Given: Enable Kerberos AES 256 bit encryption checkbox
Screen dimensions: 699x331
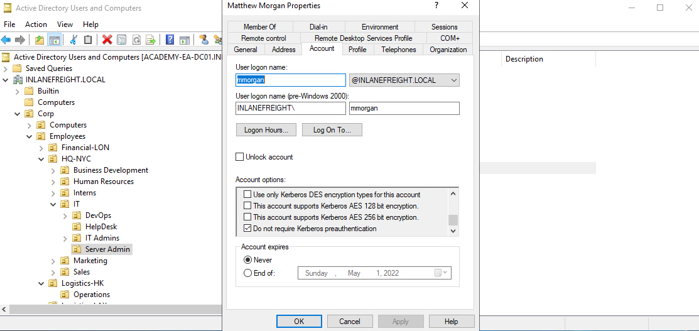Looking at the screenshot, I should point(247,217).
